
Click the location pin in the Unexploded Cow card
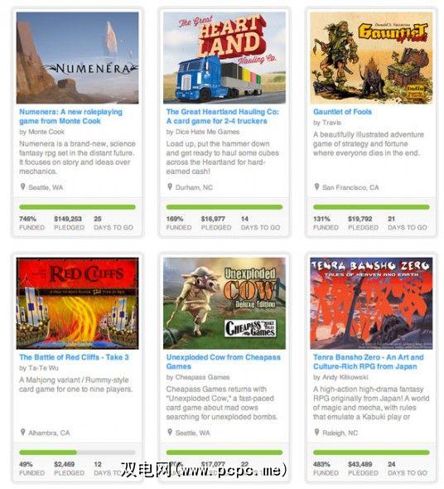(170, 433)
